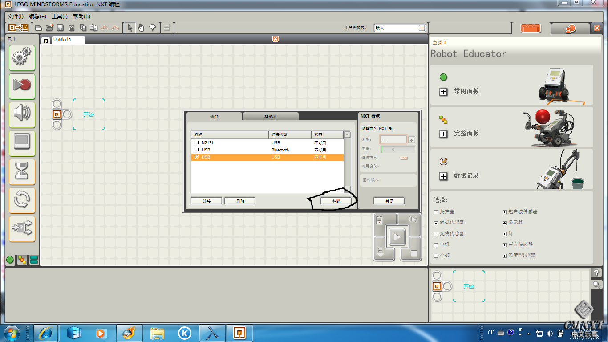Click the 扫描 button
608x342 pixels.
click(x=336, y=201)
